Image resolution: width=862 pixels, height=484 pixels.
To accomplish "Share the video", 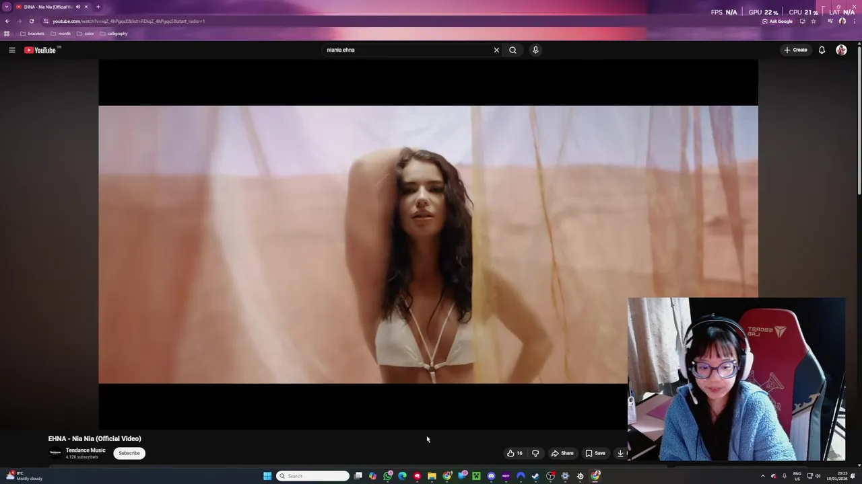I will pyautogui.click(x=562, y=453).
